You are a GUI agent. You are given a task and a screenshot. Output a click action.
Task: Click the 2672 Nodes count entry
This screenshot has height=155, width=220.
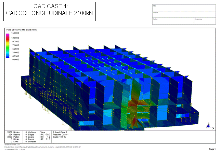coord(12,132)
